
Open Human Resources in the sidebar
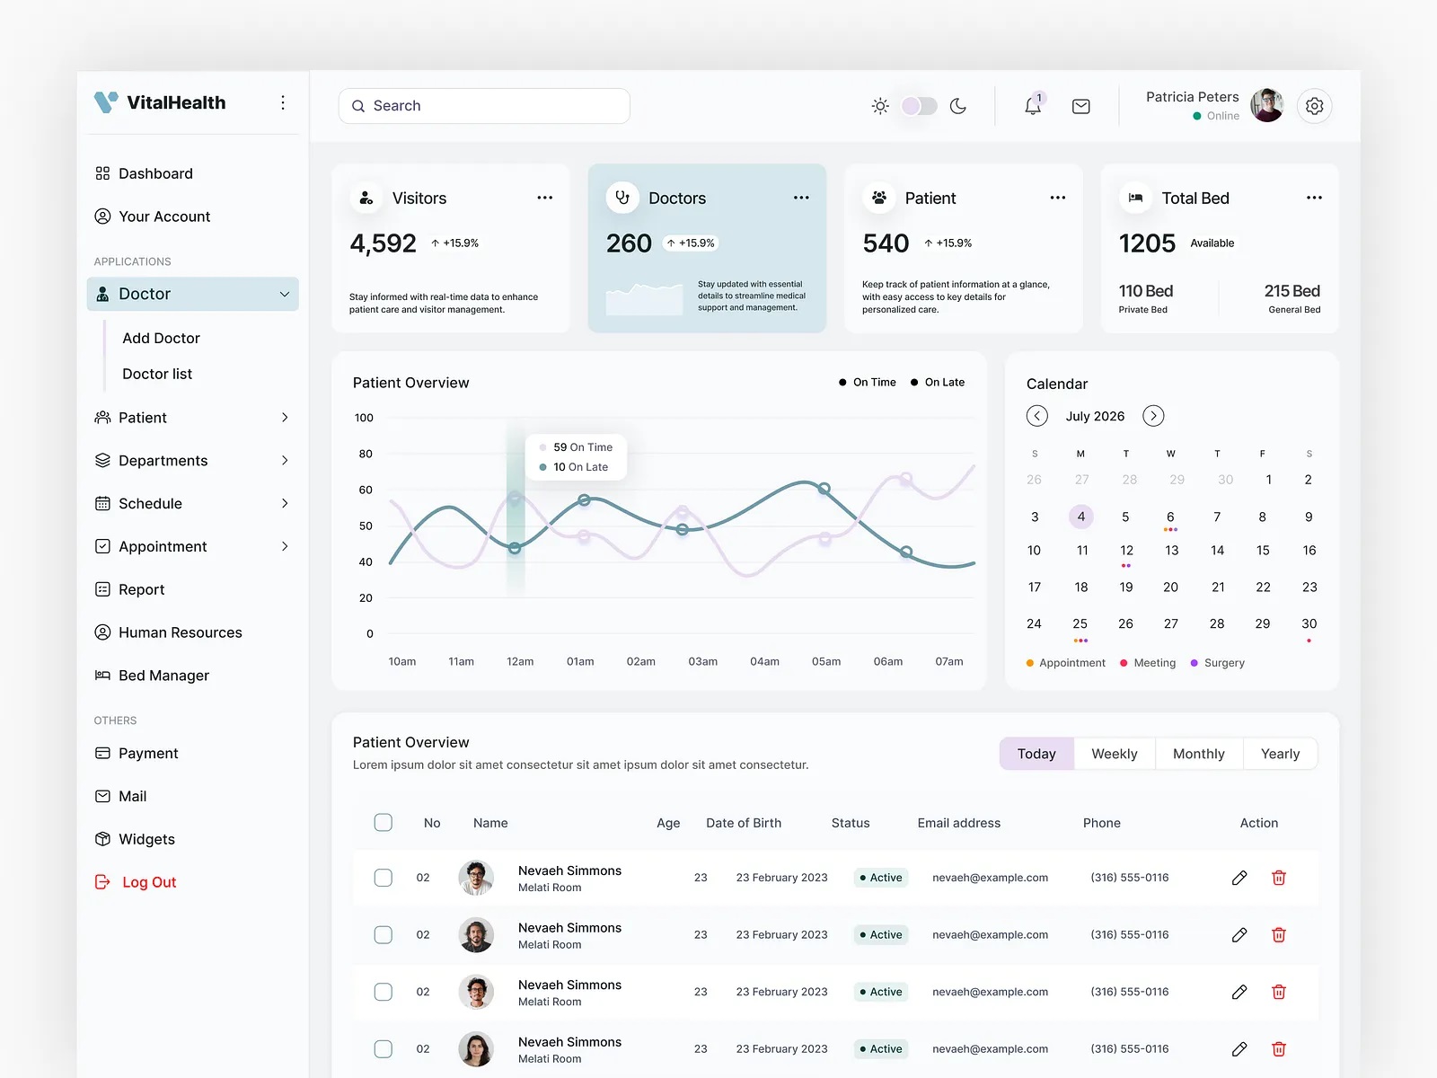point(169,632)
